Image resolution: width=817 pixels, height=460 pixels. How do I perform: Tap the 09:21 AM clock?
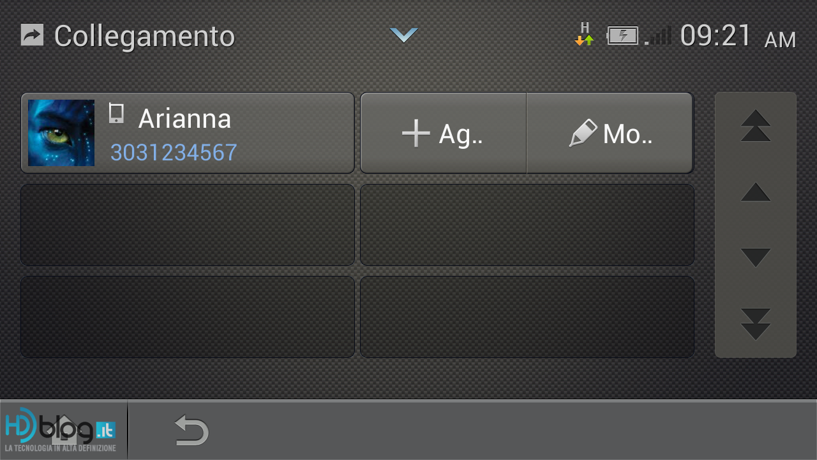click(738, 36)
